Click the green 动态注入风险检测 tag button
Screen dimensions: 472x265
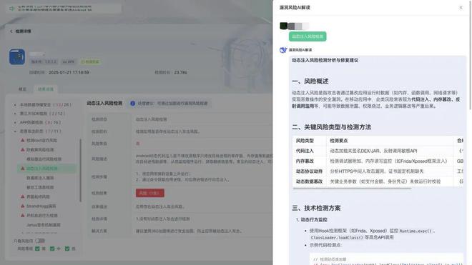coord(308,36)
